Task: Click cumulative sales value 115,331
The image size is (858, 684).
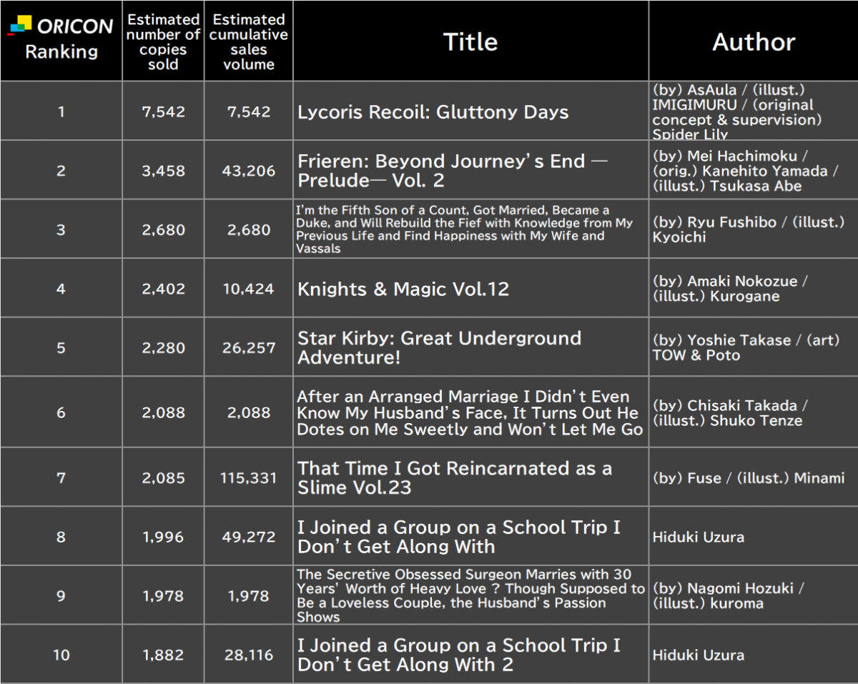Action: pos(249,478)
